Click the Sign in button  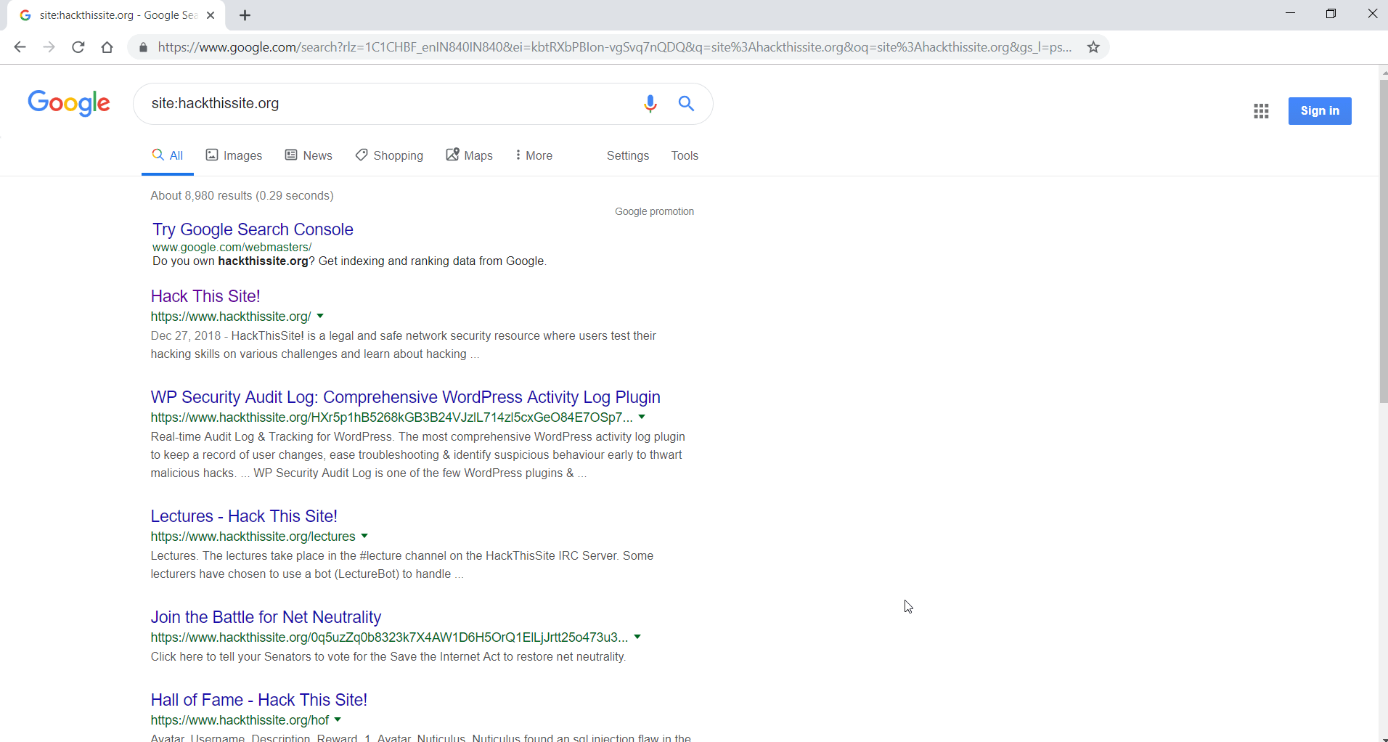tap(1320, 111)
